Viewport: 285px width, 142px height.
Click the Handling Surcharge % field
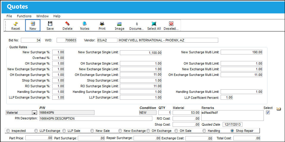[x=58, y=92]
